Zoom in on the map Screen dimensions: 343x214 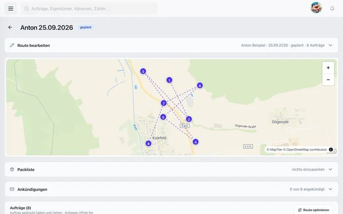point(328,67)
